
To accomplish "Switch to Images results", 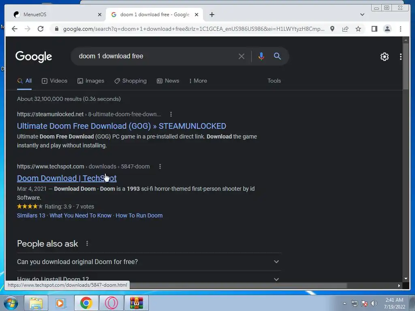I will (91, 81).
